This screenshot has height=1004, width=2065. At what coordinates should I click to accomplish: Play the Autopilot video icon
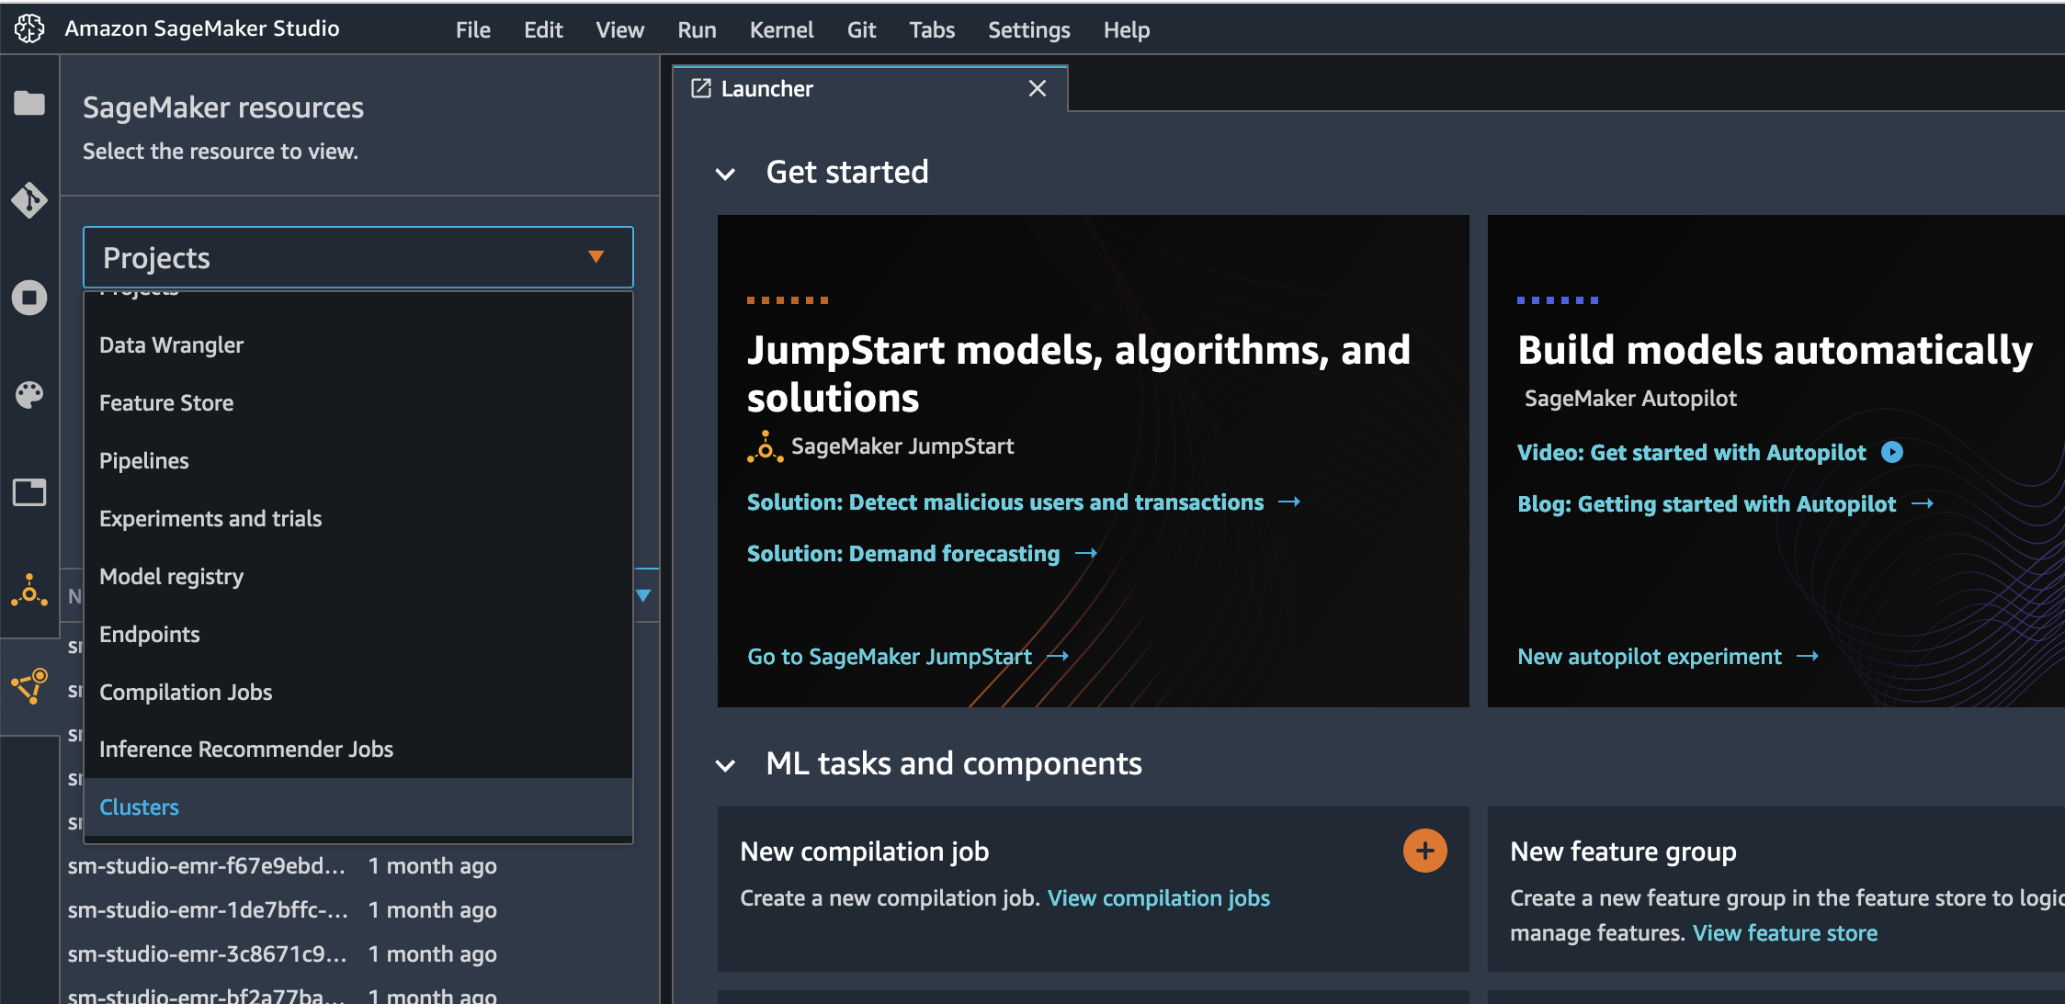click(x=1891, y=452)
